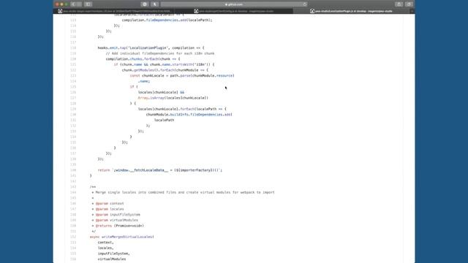This screenshot has width=468, height=263.
Task: Go forward with Safari's forward arrow
Action: 79,4
